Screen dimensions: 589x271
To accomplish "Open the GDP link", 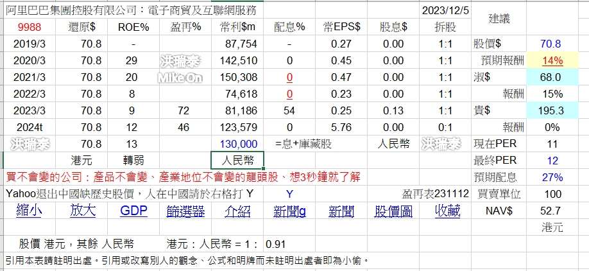I will click(133, 211).
